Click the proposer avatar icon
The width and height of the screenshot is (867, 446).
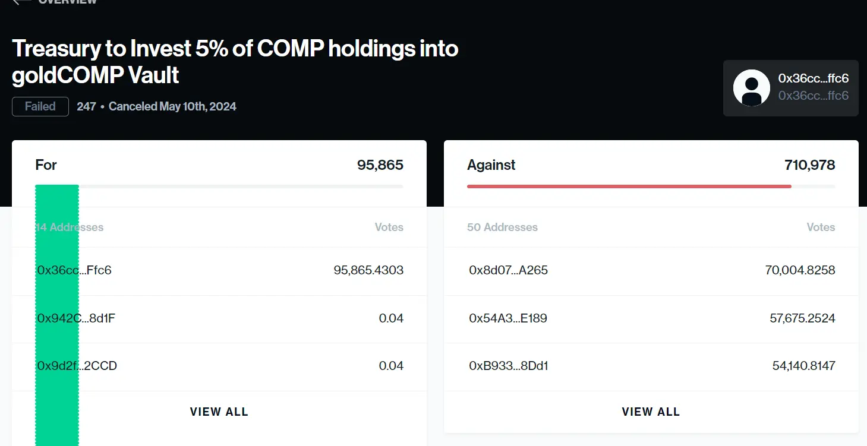pyautogui.click(x=751, y=87)
